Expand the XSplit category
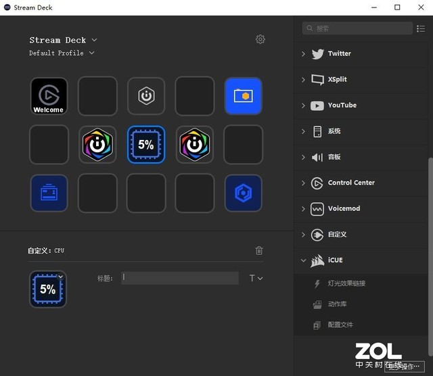433x376 pixels. point(303,80)
